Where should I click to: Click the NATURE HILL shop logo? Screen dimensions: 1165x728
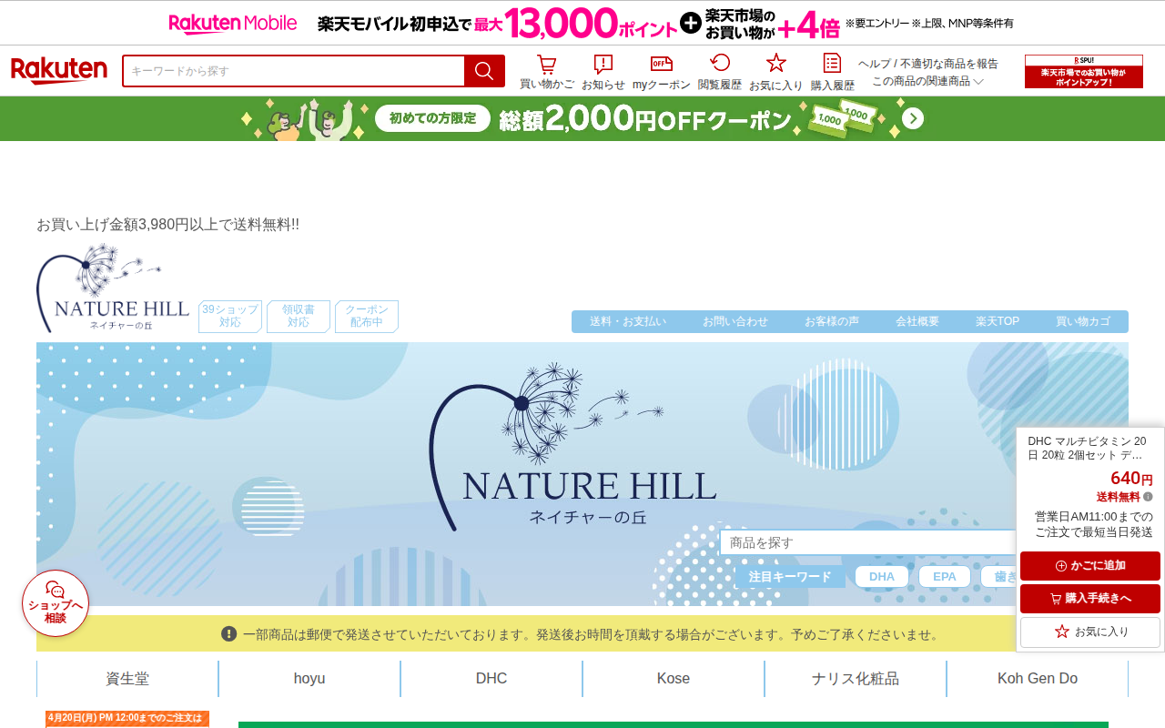[113, 288]
